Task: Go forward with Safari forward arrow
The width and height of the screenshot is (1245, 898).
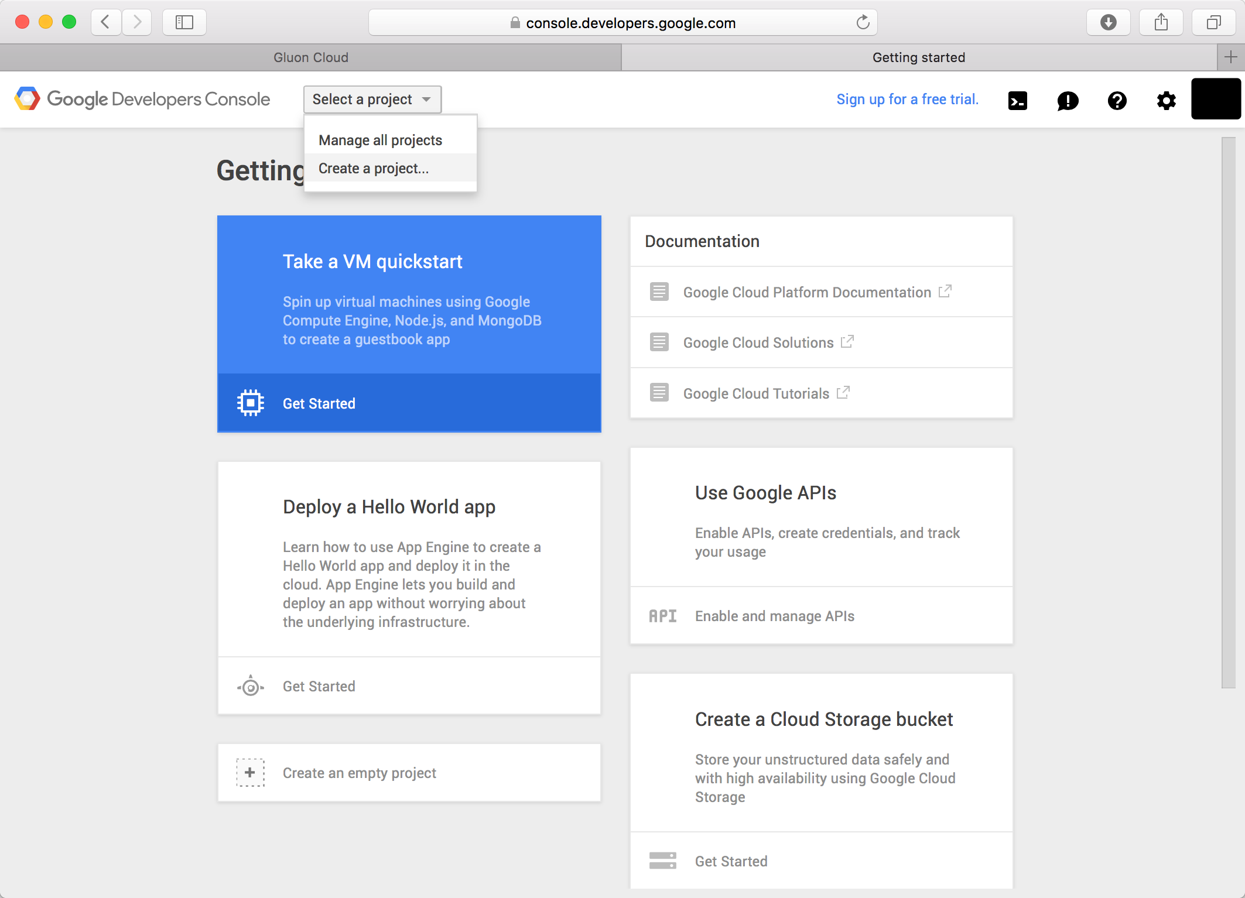Action: [137, 22]
